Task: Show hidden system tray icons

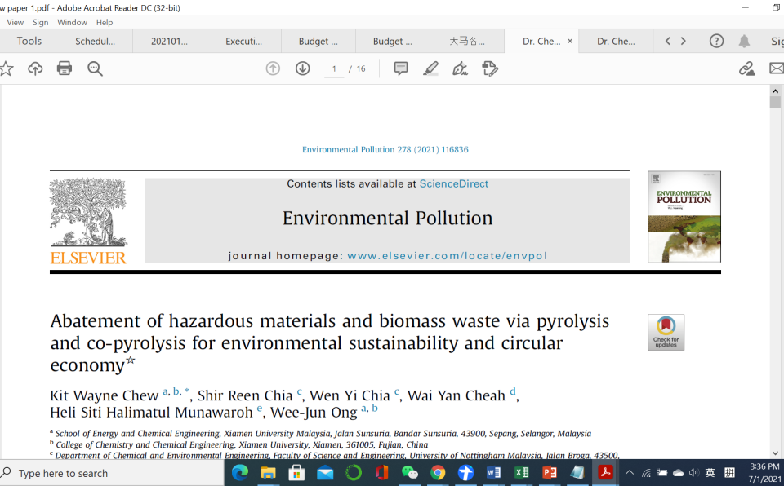Action: click(629, 473)
